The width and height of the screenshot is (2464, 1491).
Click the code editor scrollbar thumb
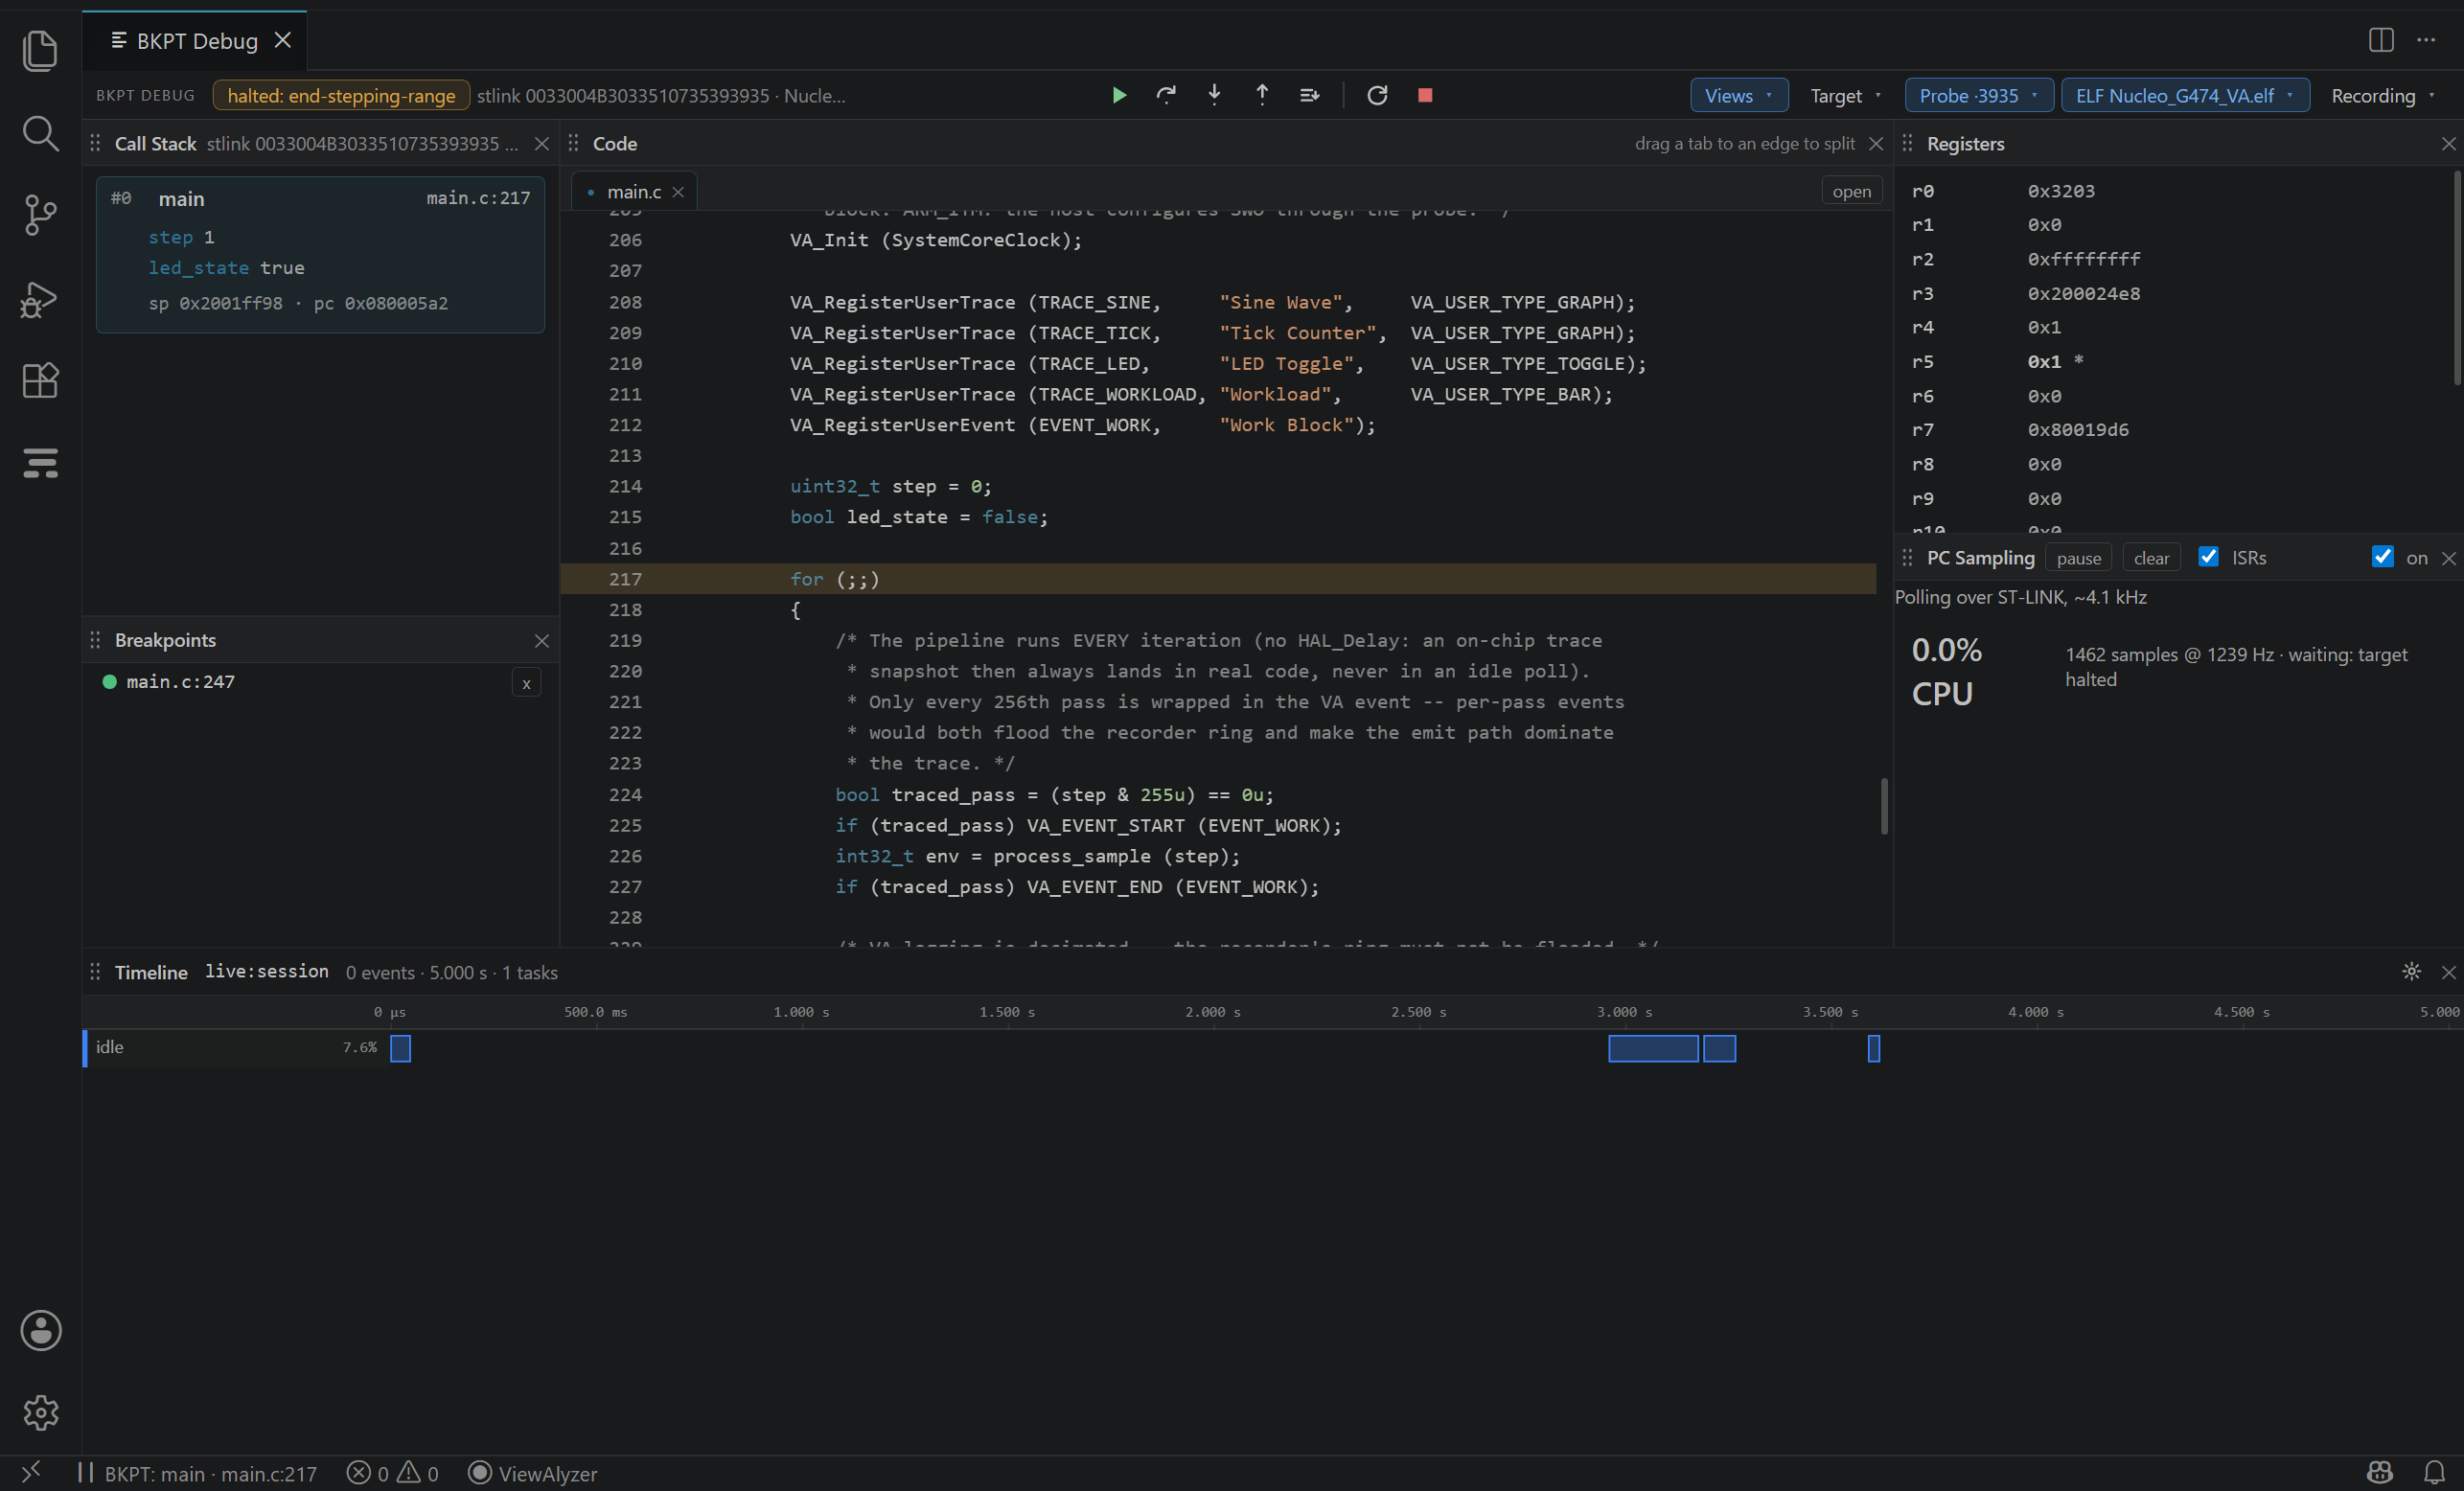1884,806
